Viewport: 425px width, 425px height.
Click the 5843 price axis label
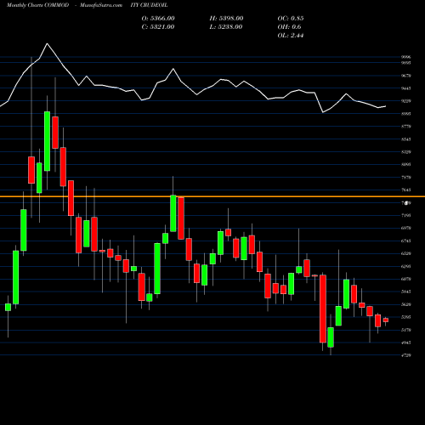pos(406,292)
